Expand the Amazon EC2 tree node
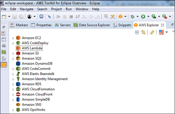Image resolution: width=175 pixels, height=114 pixels. tap(13, 38)
